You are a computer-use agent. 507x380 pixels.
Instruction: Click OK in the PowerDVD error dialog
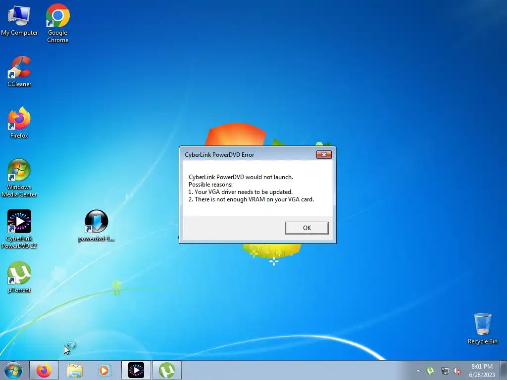point(306,228)
